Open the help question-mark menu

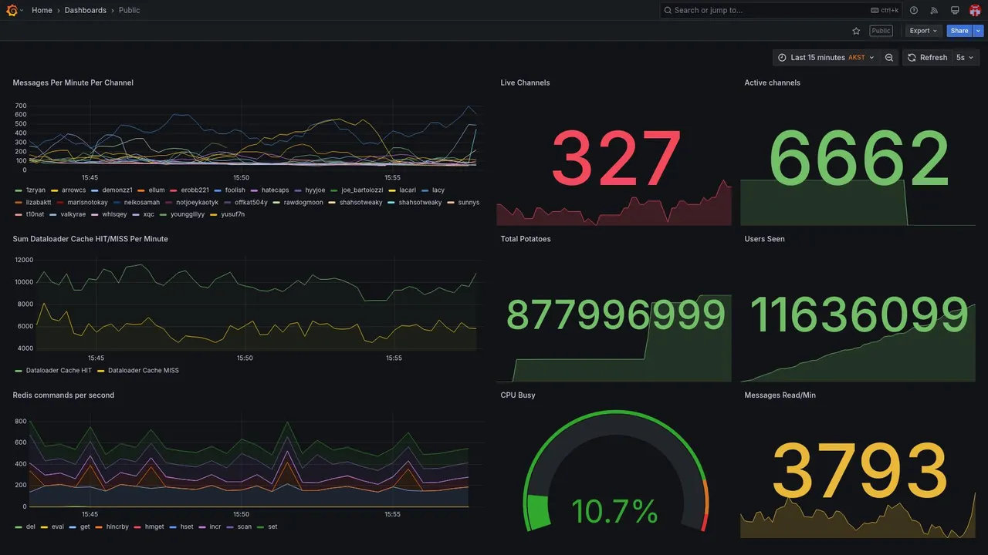pyautogui.click(x=914, y=10)
